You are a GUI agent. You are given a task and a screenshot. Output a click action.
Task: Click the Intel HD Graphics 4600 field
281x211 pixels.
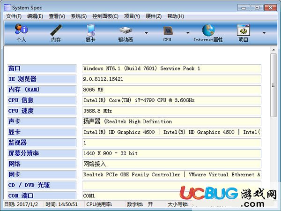pos(172,132)
